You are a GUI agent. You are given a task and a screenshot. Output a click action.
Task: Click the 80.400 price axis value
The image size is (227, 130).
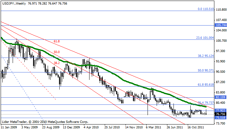[221, 103]
